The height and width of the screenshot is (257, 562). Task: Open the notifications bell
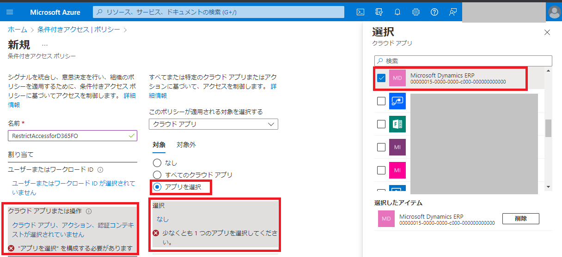397,12
